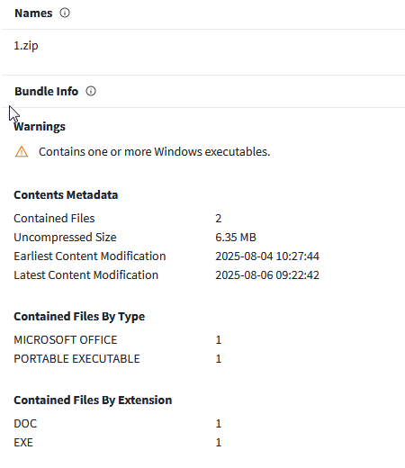Click the MICROSOFT OFFICE type row

pyautogui.click(x=118, y=340)
